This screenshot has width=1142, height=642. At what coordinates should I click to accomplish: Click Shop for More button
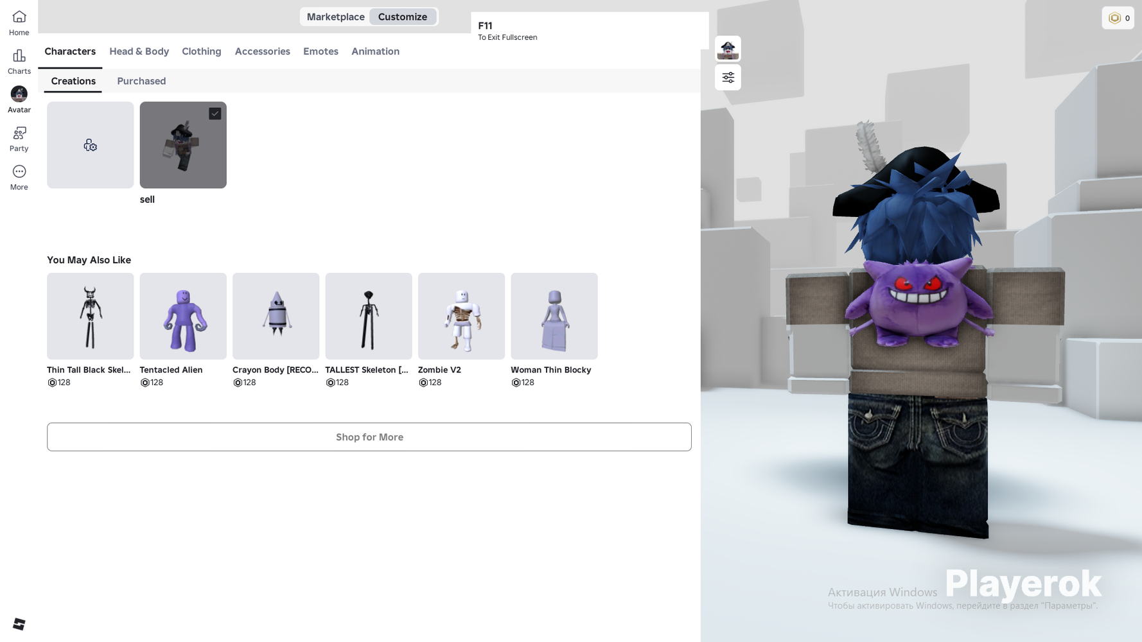point(369,437)
